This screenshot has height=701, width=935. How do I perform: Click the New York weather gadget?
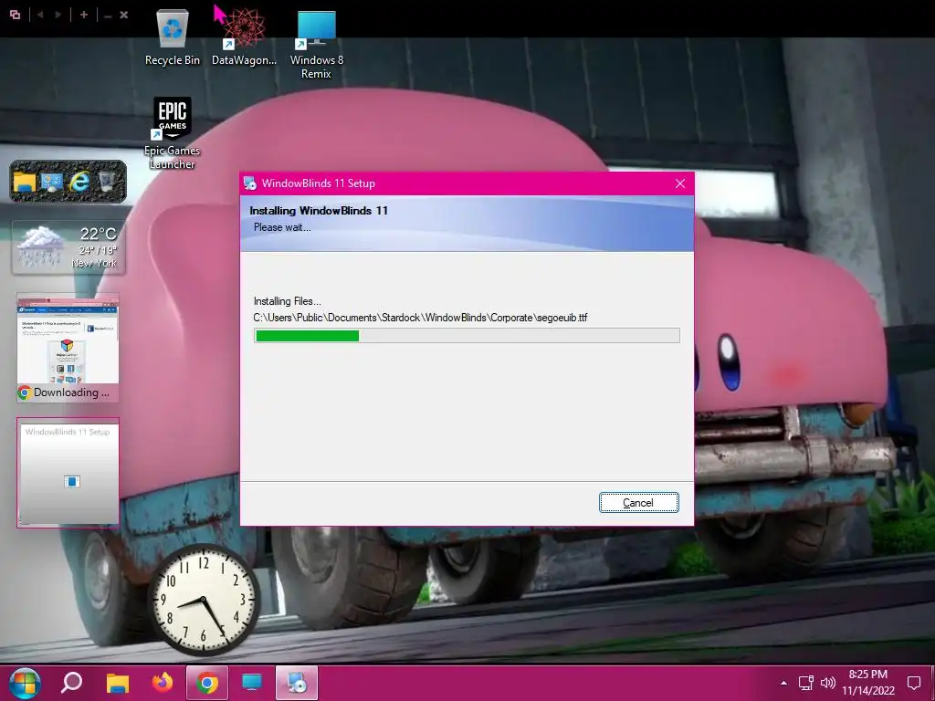tap(68, 247)
